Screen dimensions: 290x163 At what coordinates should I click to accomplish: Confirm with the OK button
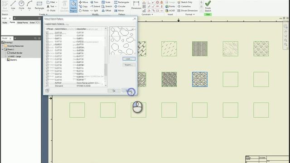click(x=114, y=91)
